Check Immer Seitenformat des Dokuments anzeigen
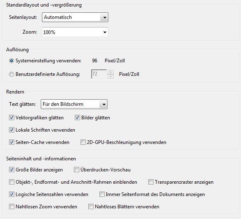 click(x=102, y=194)
